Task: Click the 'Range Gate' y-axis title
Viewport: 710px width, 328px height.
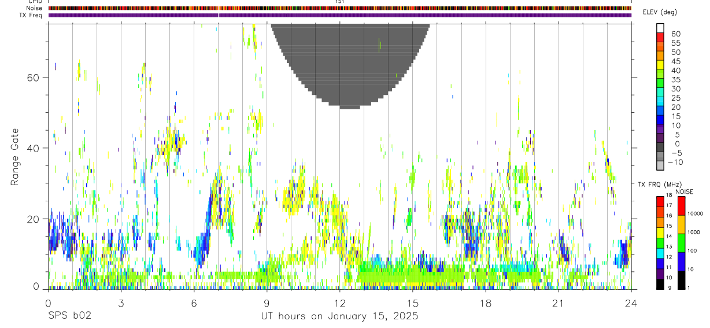Action: click(x=16, y=157)
